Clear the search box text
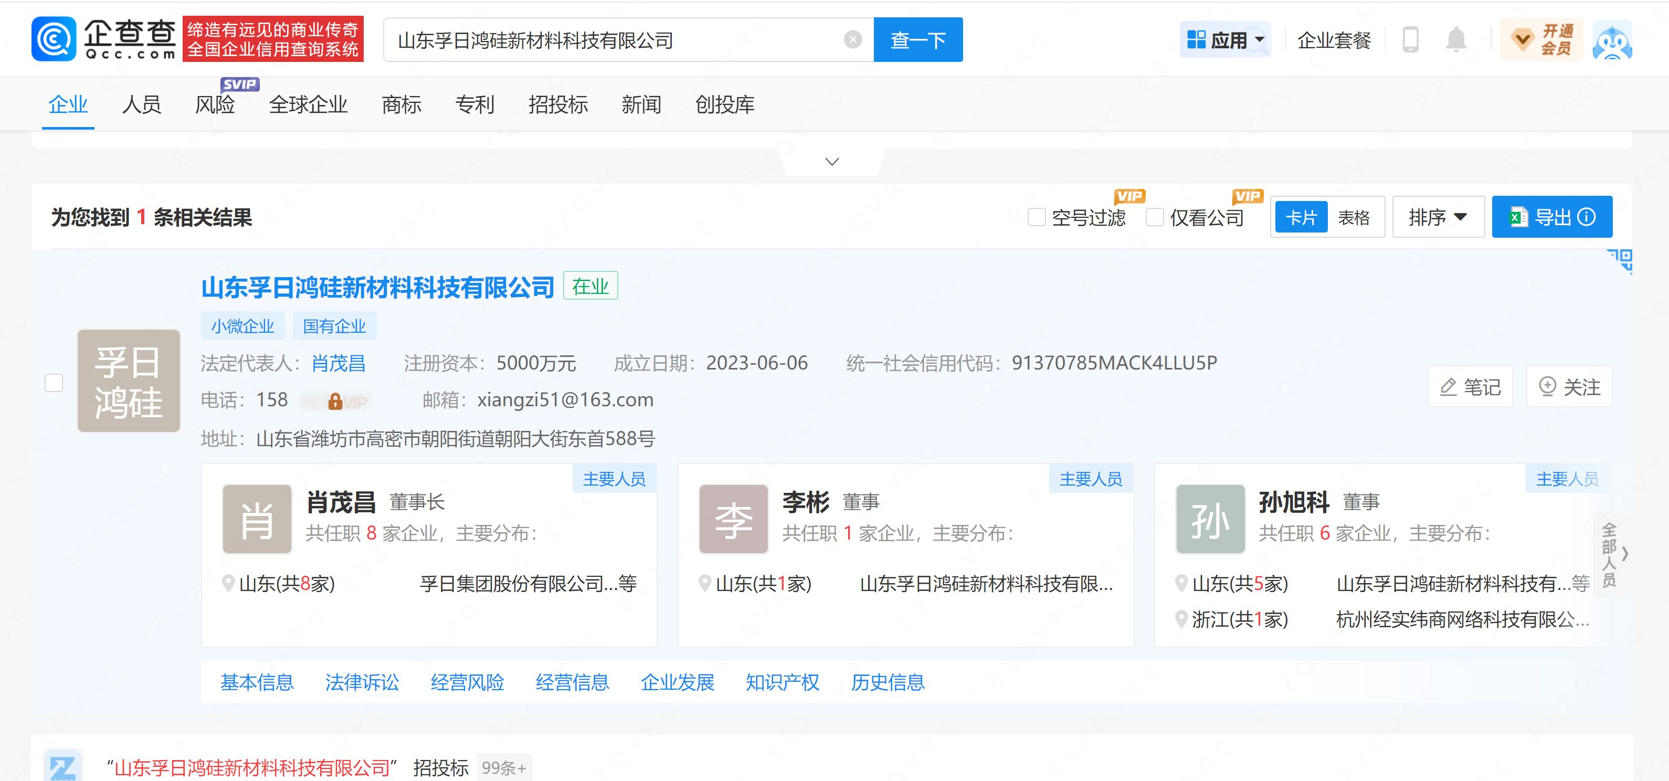This screenshot has height=781, width=1669. [853, 39]
